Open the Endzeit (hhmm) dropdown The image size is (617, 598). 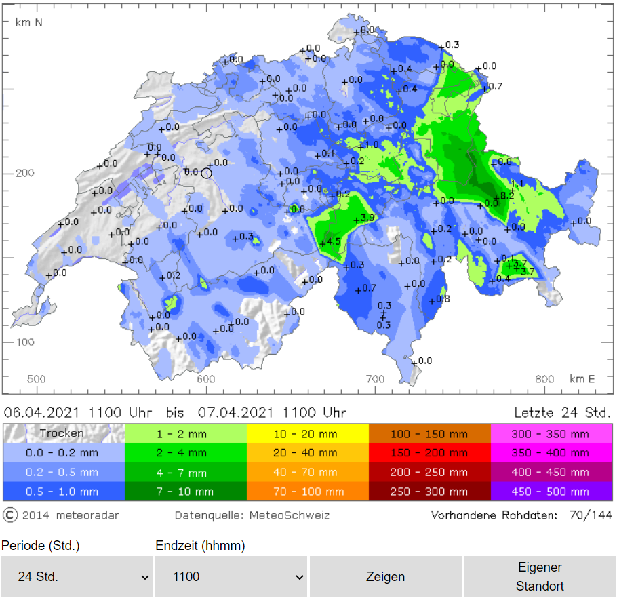pyautogui.click(x=231, y=576)
